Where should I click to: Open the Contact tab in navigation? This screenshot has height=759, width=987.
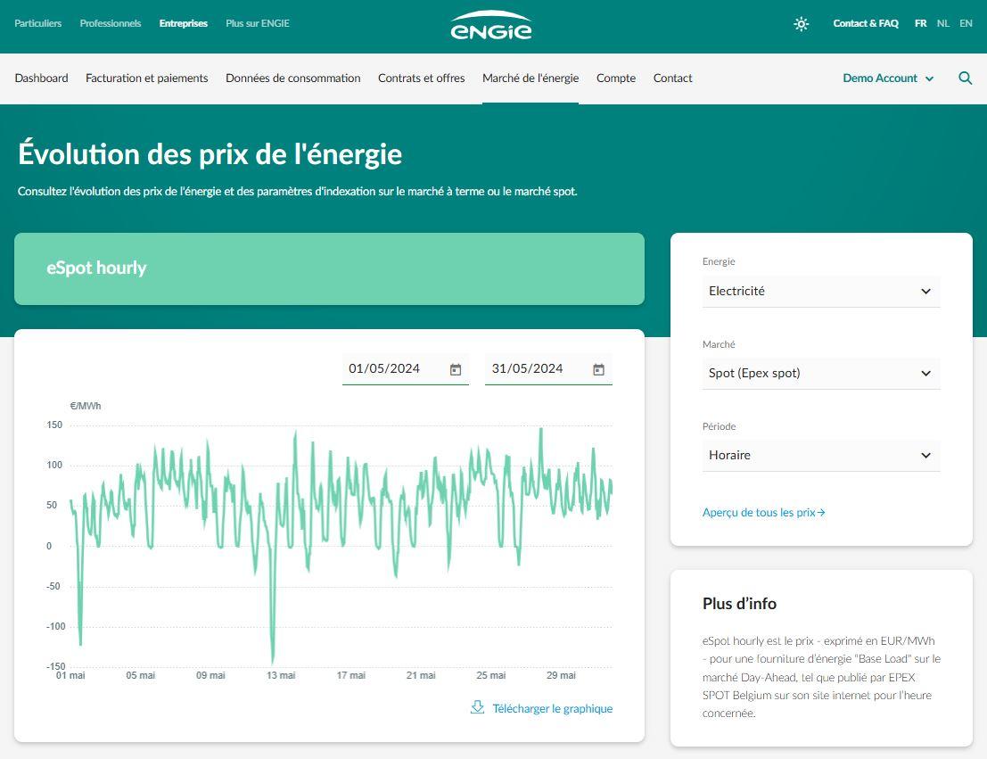coord(672,78)
